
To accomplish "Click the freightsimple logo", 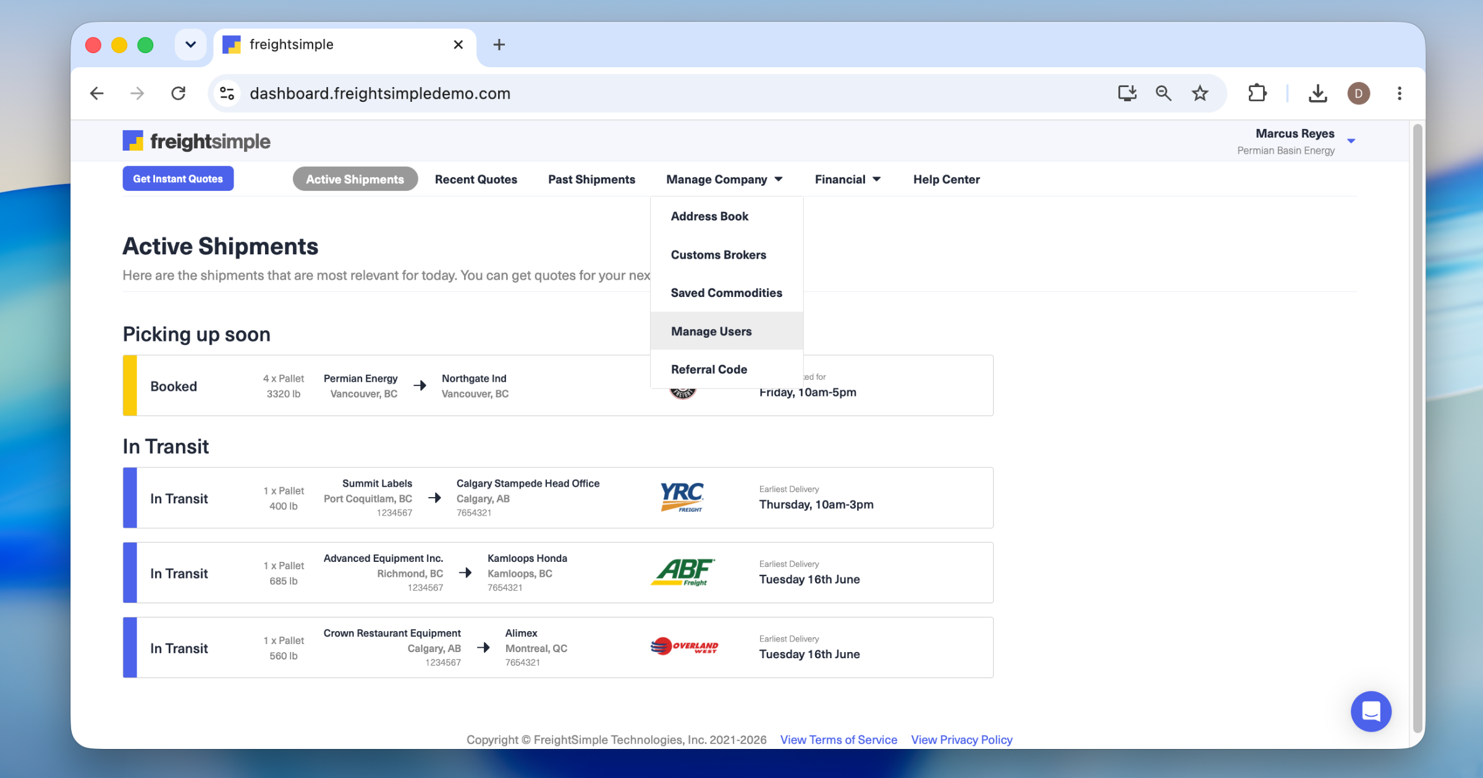I will (x=196, y=141).
